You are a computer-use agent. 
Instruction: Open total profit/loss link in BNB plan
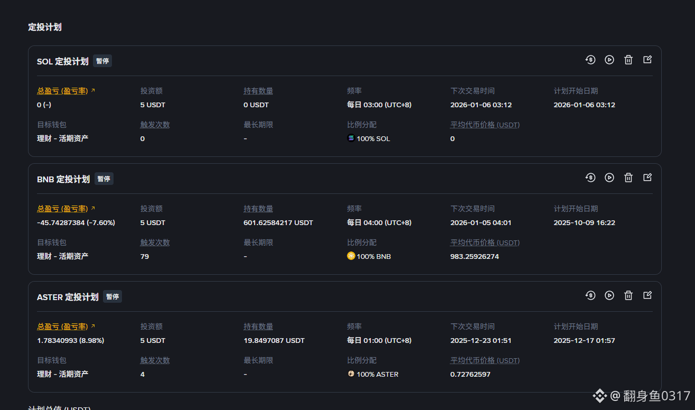tap(66, 209)
